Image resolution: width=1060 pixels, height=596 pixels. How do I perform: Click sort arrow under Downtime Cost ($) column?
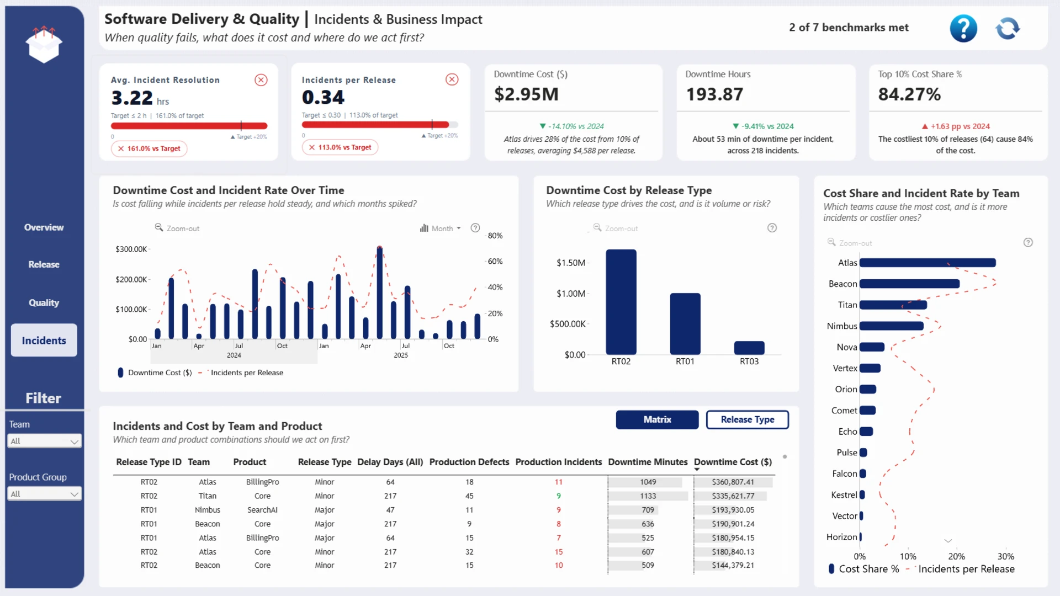697,470
